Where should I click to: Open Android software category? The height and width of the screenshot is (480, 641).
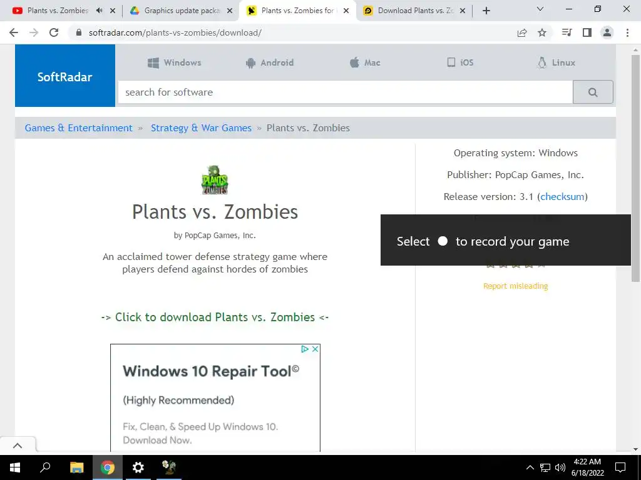[269, 62]
